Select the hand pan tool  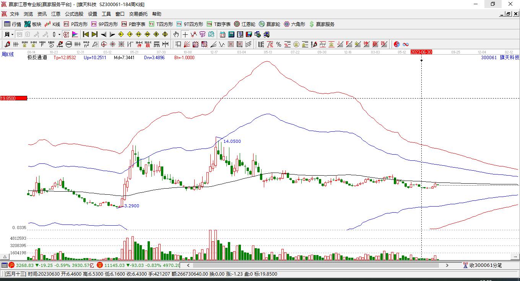176,34
